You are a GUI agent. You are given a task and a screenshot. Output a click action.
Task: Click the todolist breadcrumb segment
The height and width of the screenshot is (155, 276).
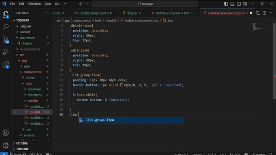pos(110,21)
